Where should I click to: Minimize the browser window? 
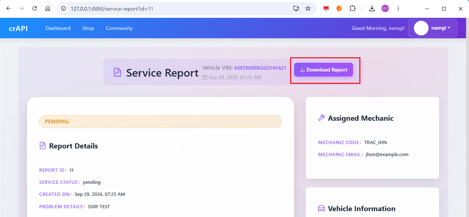[x=427, y=8]
